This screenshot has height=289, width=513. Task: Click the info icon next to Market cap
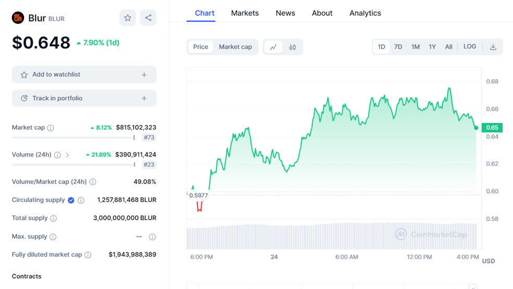click(51, 128)
